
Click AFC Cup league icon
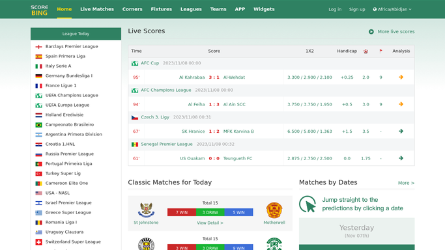(x=135, y=63)
